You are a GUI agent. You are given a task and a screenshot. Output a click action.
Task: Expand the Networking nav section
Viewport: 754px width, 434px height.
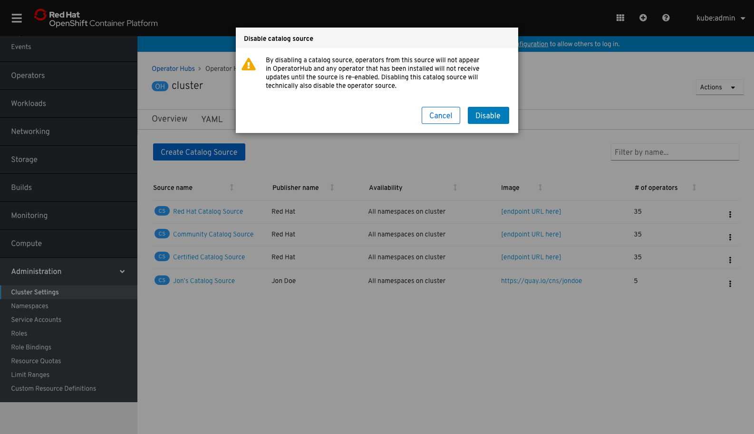click(x=68, y=132)
